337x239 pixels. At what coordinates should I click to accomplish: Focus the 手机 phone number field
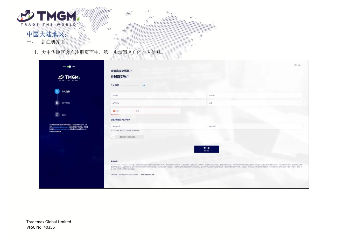(x=157, y=111)
